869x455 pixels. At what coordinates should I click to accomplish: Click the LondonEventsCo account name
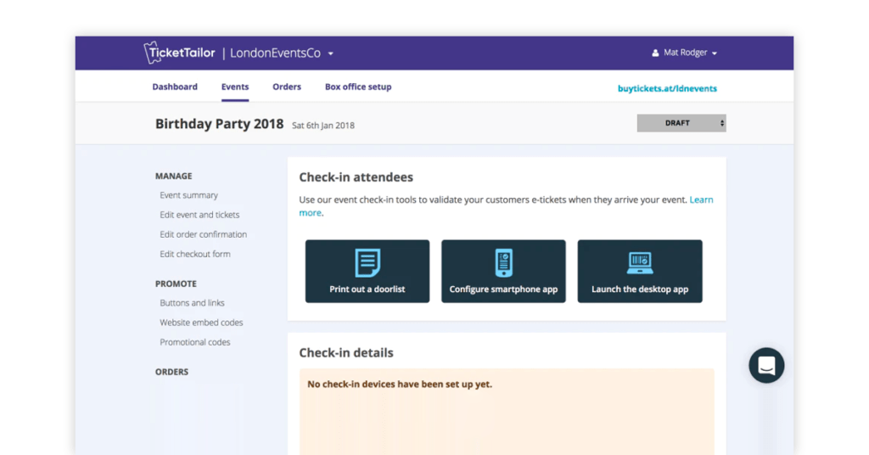(x=276, y=53)
